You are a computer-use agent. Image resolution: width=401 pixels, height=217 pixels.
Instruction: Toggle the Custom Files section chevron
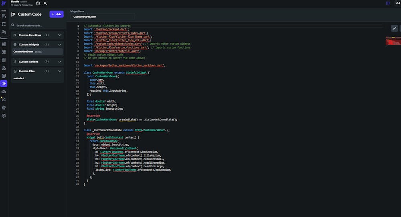(x=60, y=71)
